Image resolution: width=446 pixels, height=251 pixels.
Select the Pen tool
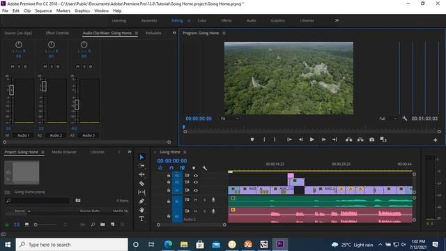pyautogui.click(x=141, y=201)
